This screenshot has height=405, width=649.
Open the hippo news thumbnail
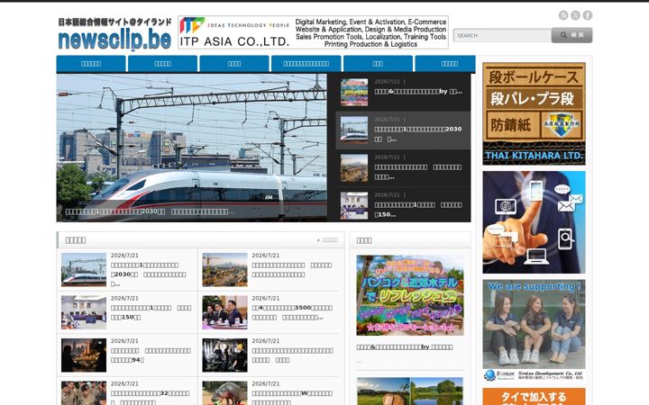click(224, 393)
